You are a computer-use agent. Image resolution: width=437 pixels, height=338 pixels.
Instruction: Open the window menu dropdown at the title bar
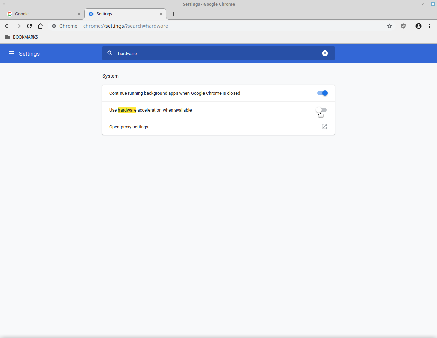click(4, 4)
